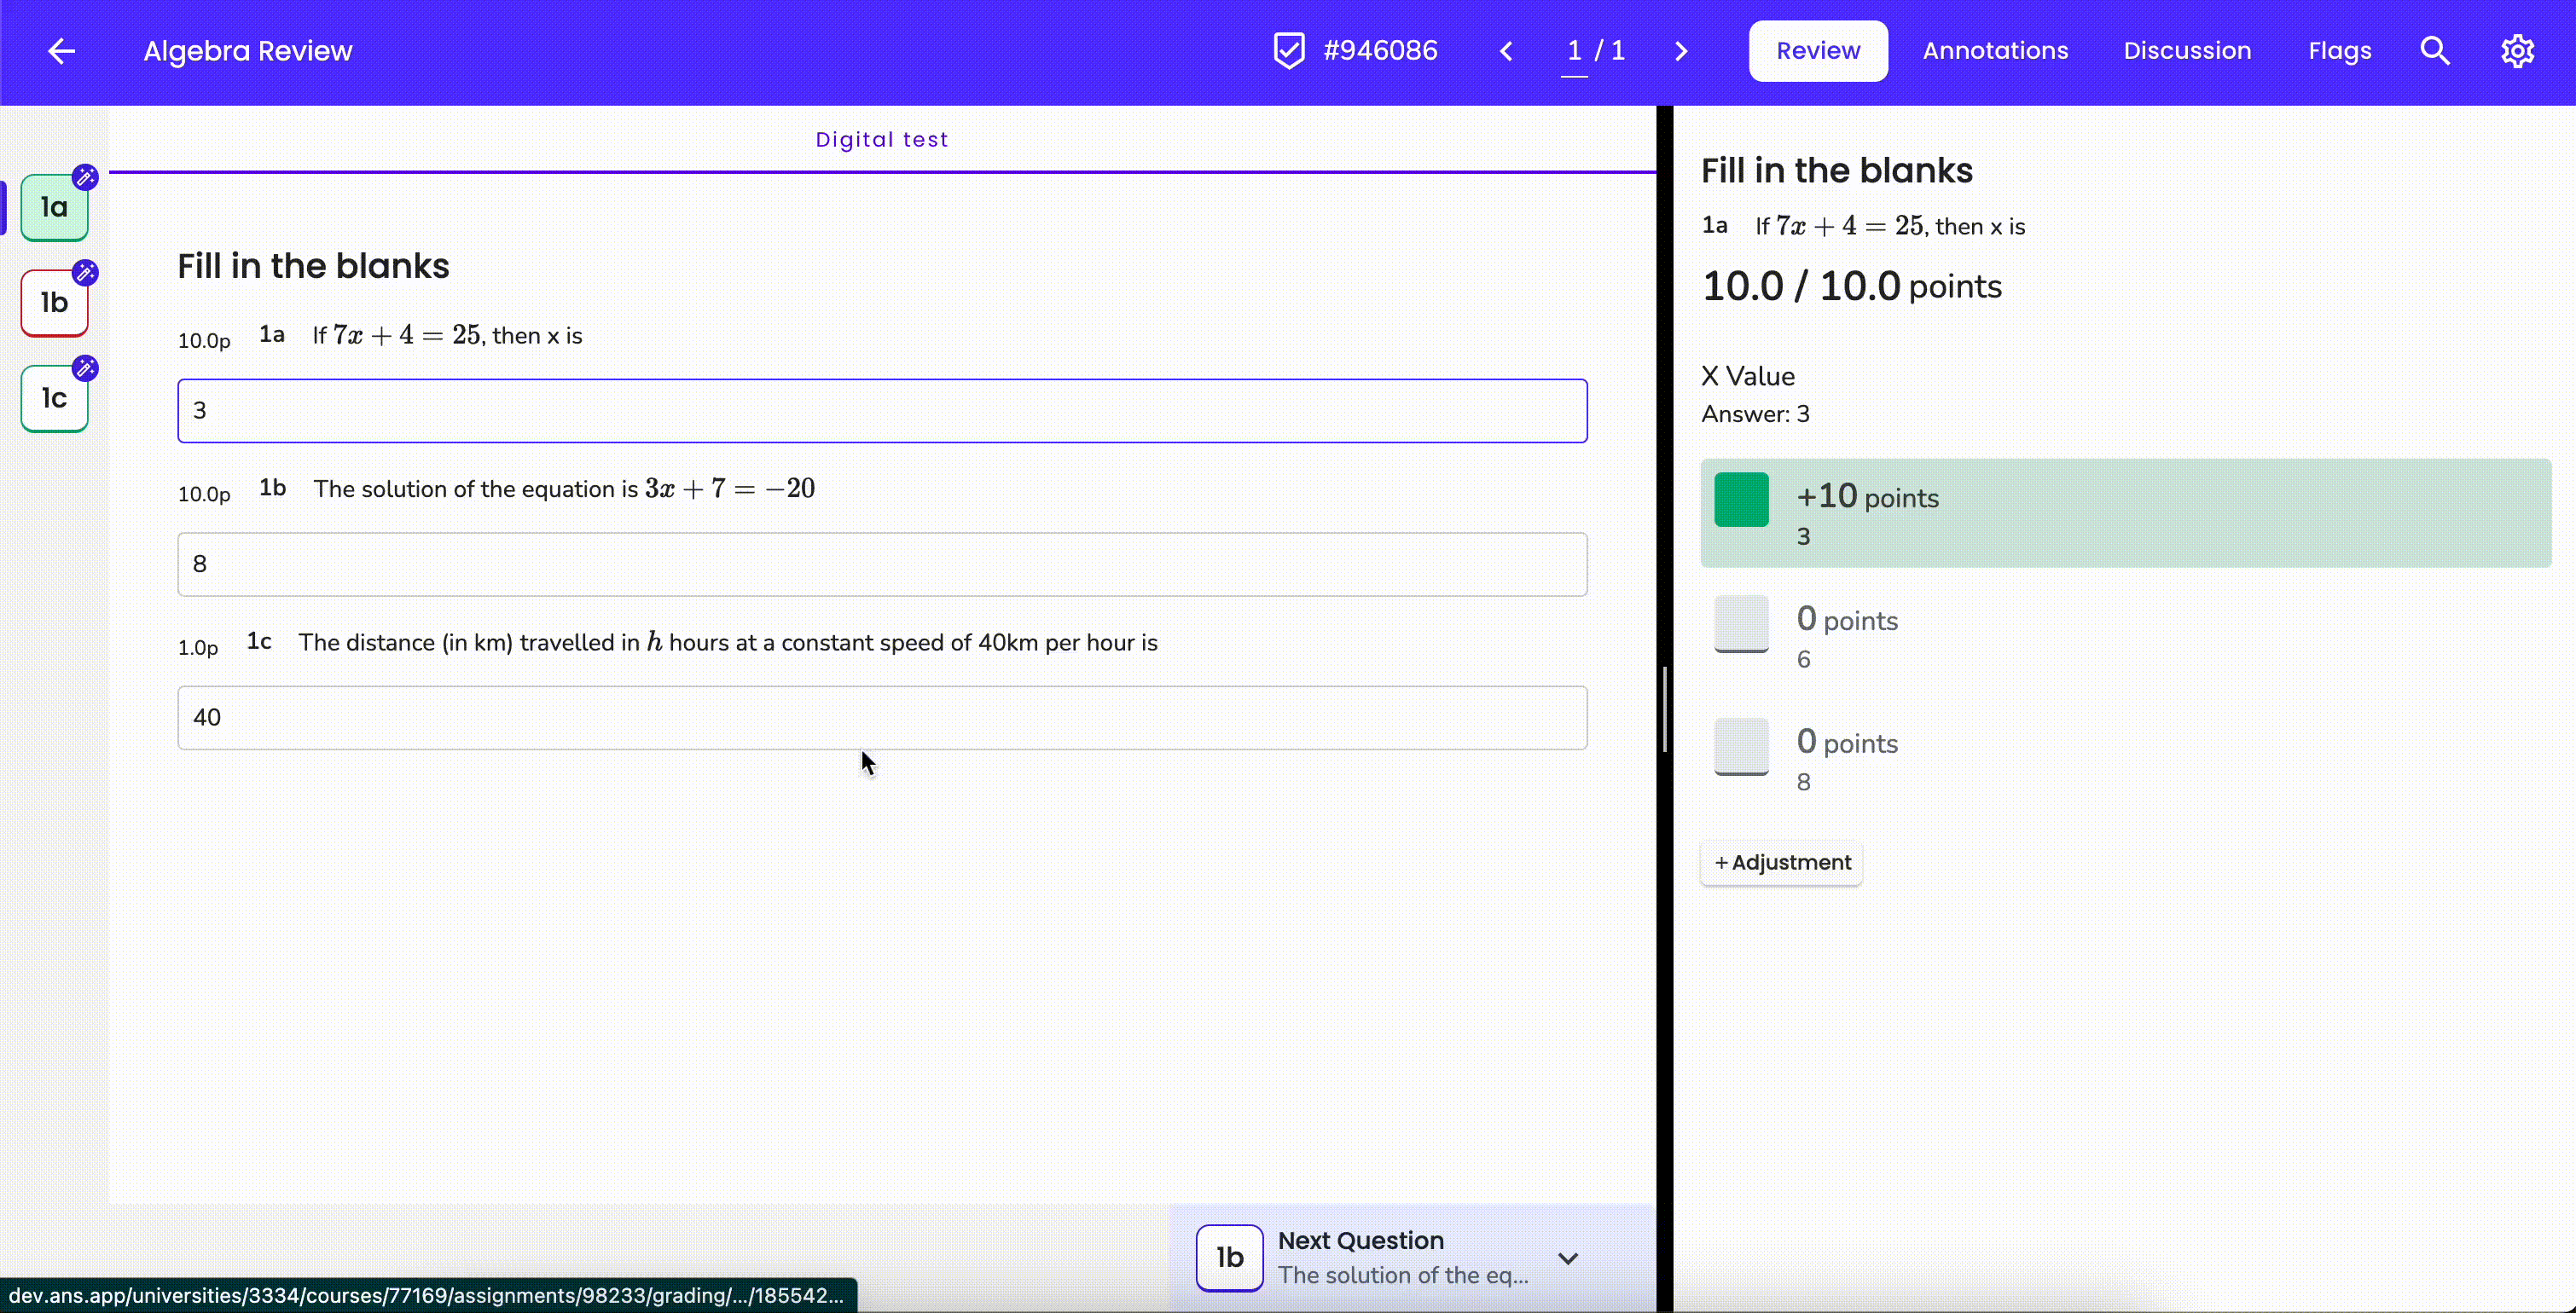Image resolution: width=2576 pixels, height=1313 pixels.
Task: Click the 10.0 / 10.0 points score
Action: (1851, 286)
